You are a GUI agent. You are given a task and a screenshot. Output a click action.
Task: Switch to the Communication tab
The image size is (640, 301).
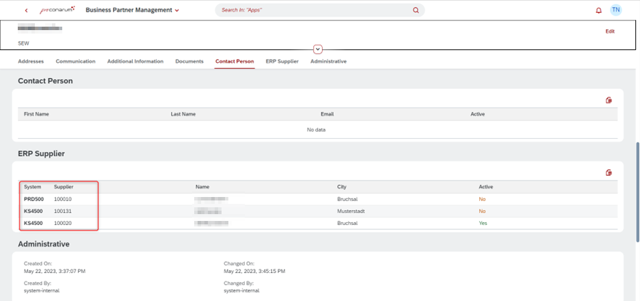tap(75, 62)
